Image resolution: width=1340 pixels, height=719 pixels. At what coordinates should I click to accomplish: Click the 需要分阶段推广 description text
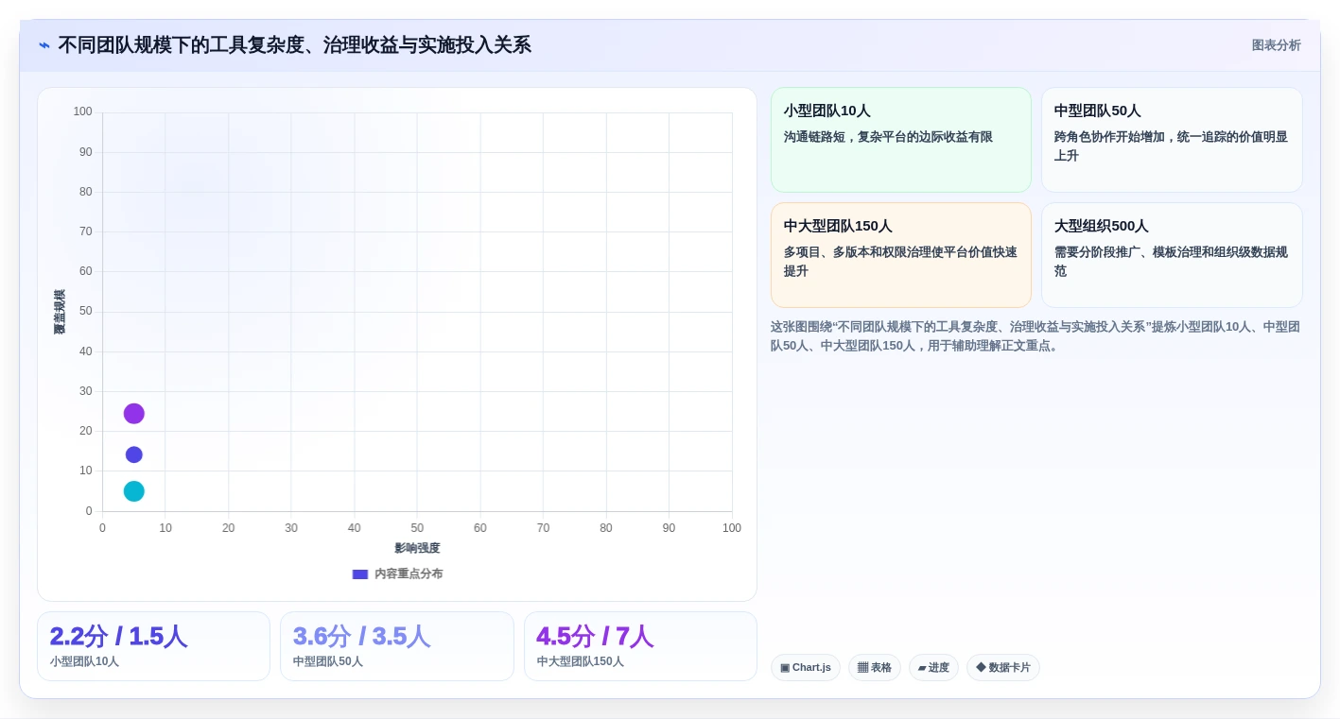[x=1171, y=262]
